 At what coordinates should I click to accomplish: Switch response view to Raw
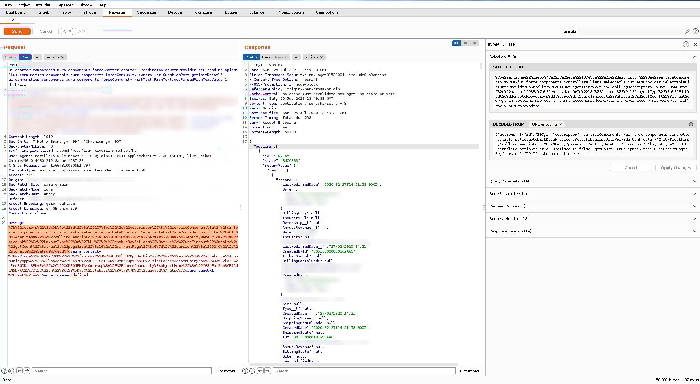pyautogui.click(x=266, y=57)
